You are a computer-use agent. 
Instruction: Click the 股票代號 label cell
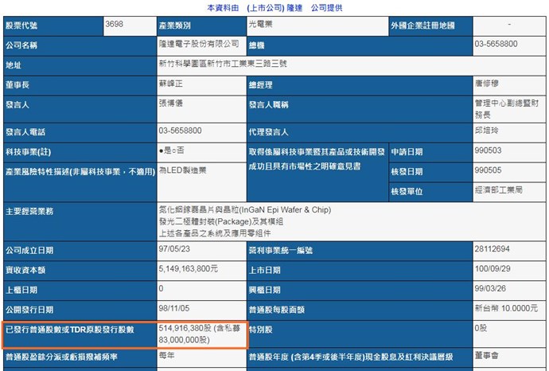pyautogui.click(x=53, y=25)
